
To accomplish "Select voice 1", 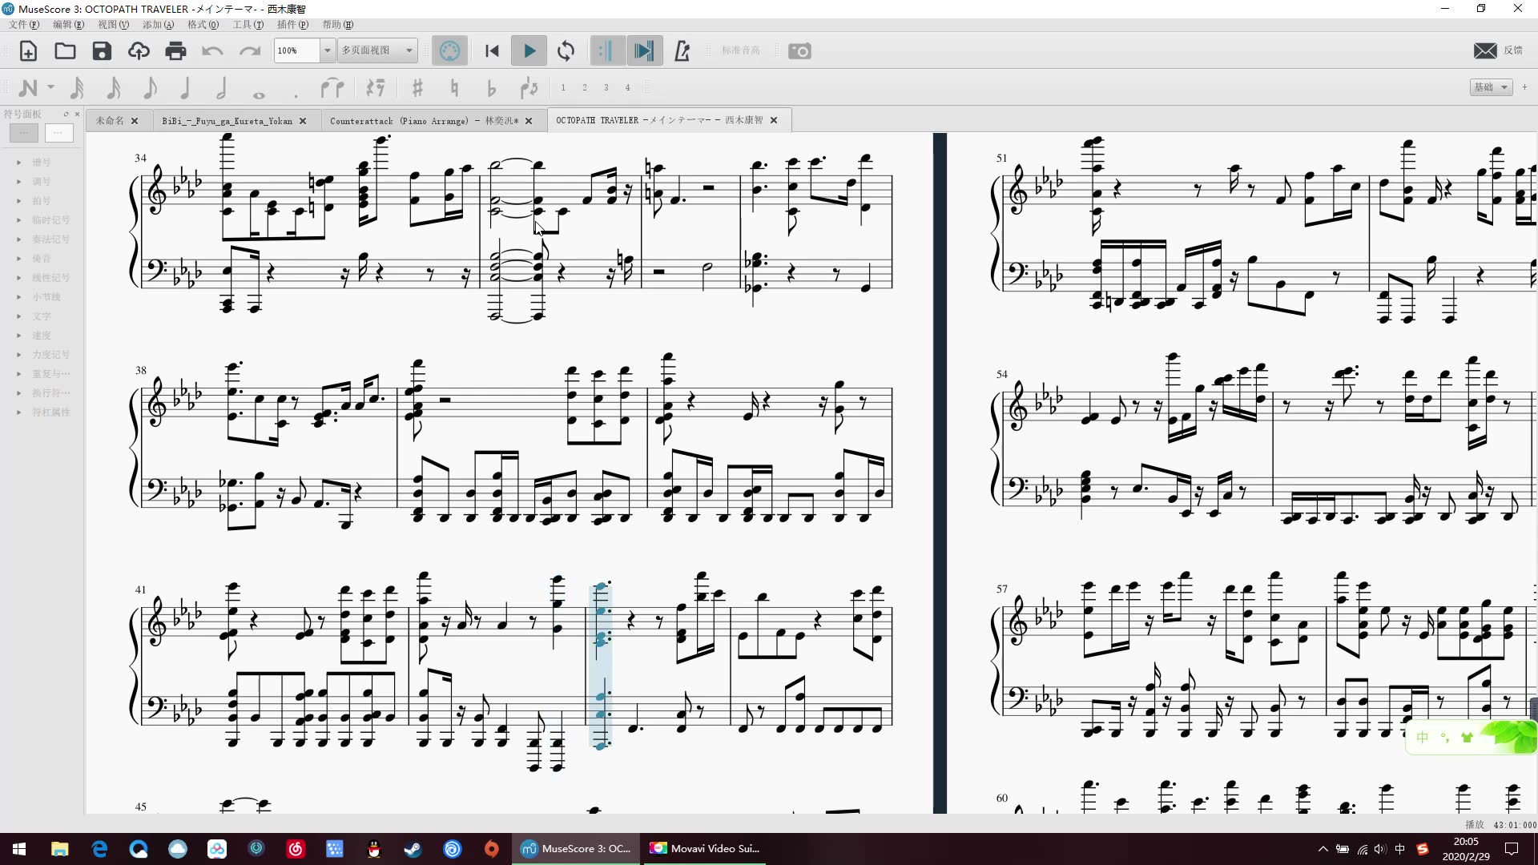I will (x=563, y=87).
